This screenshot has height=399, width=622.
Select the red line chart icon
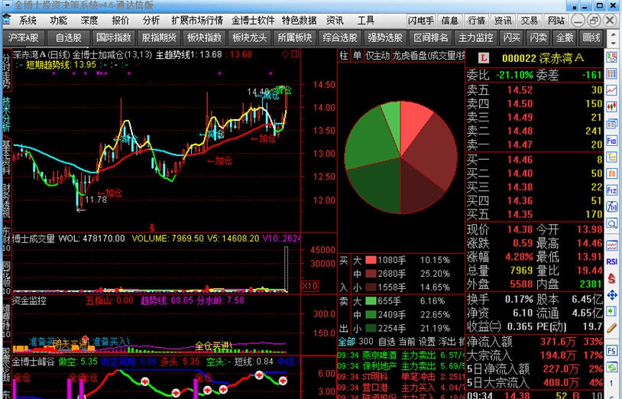pos(611,90)
